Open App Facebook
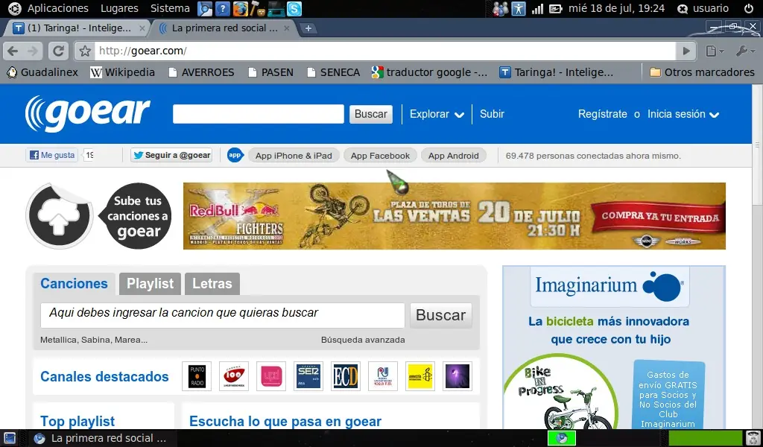The image size is (763, 447). (380, 156)
